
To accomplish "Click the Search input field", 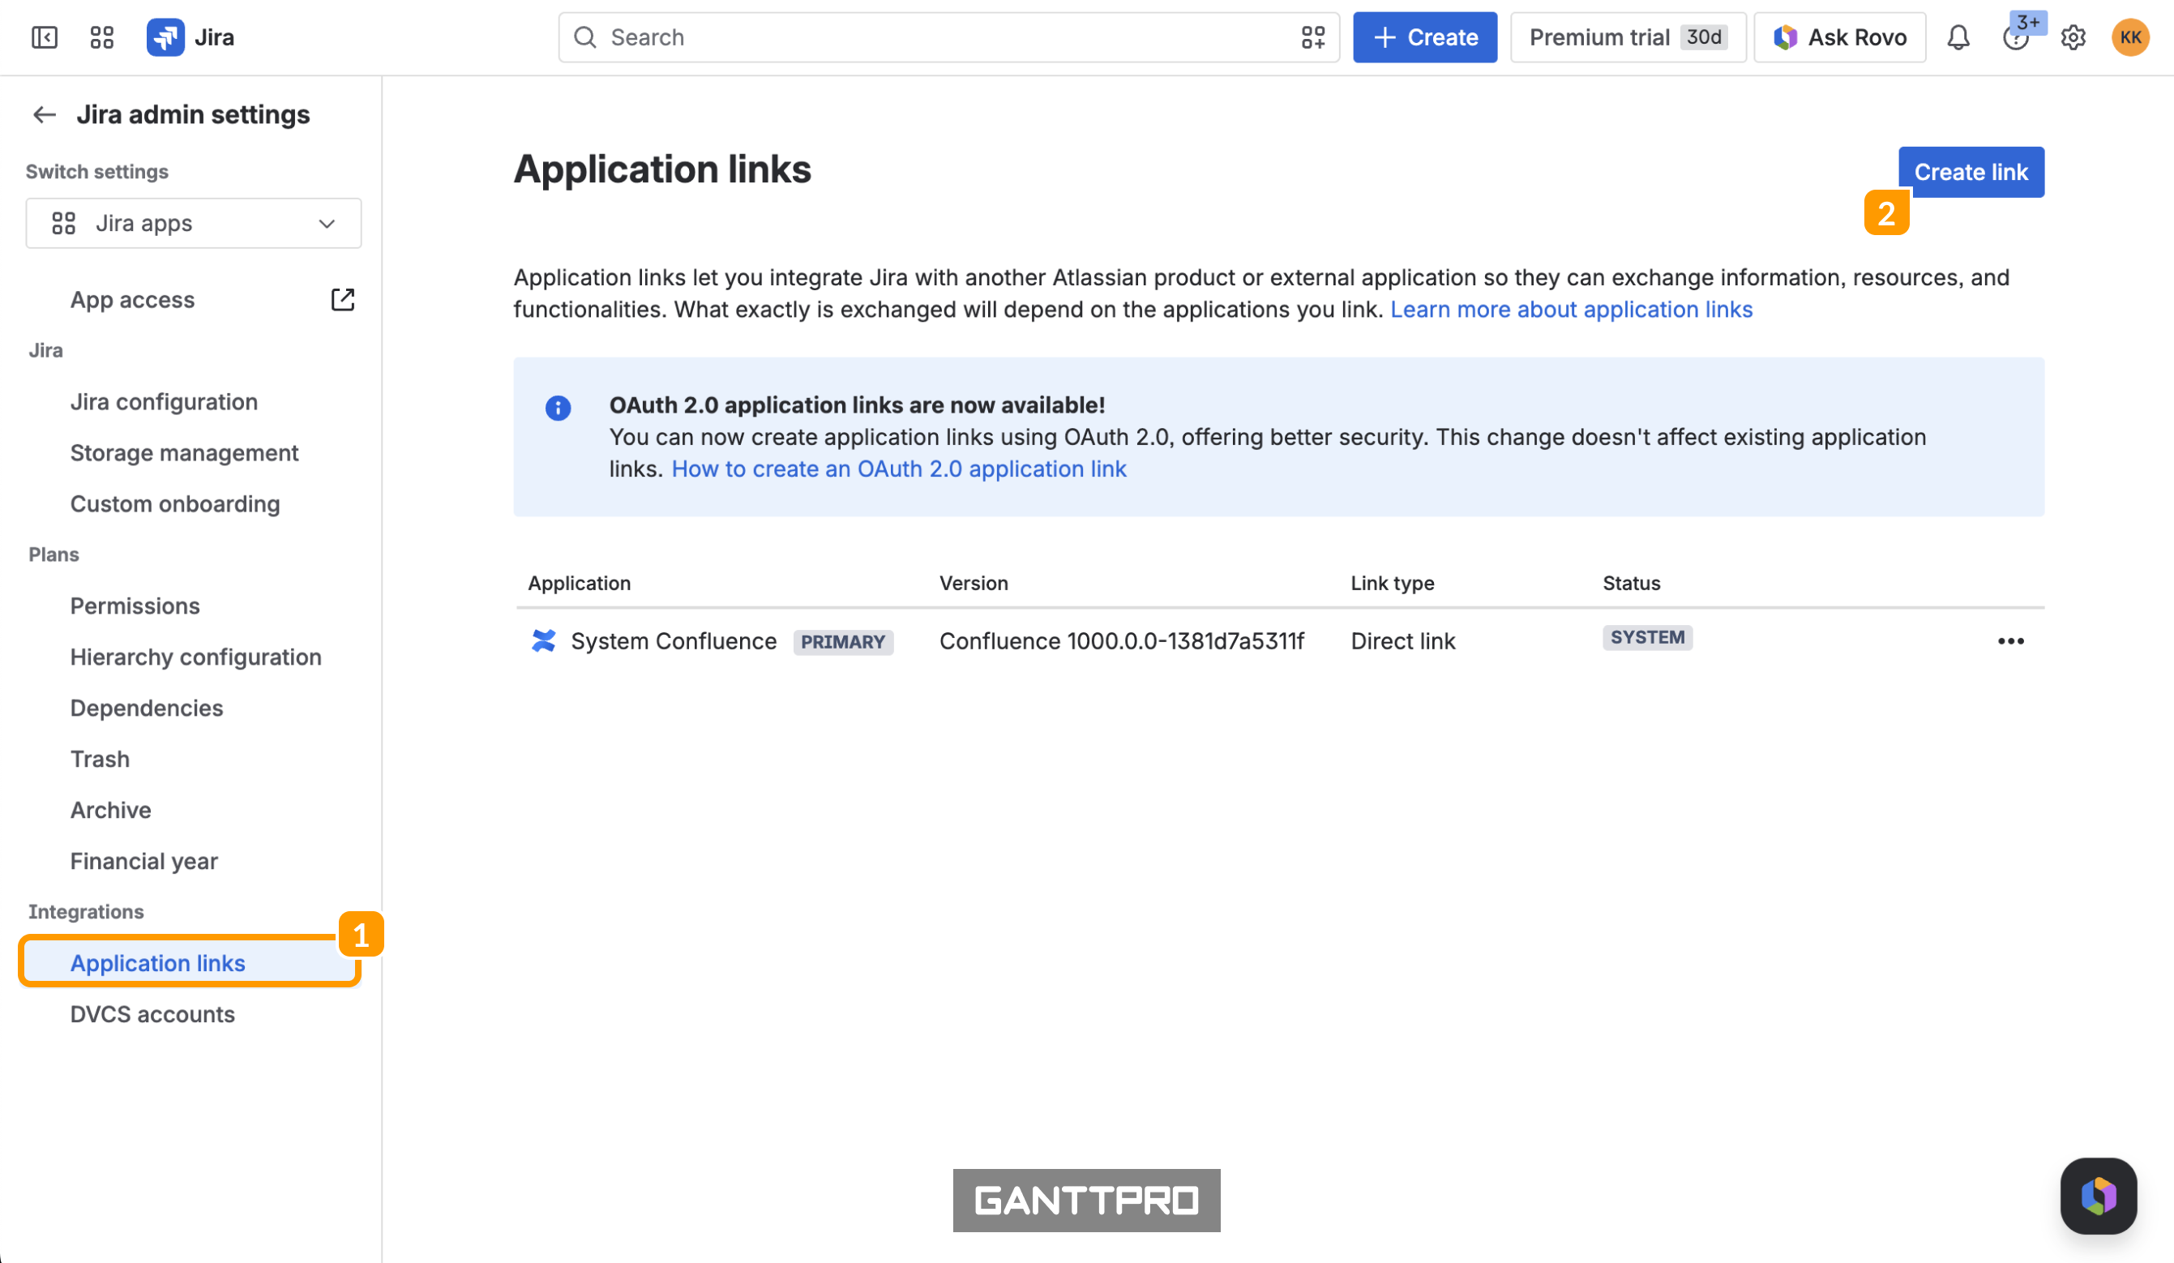I will [949, 37].
